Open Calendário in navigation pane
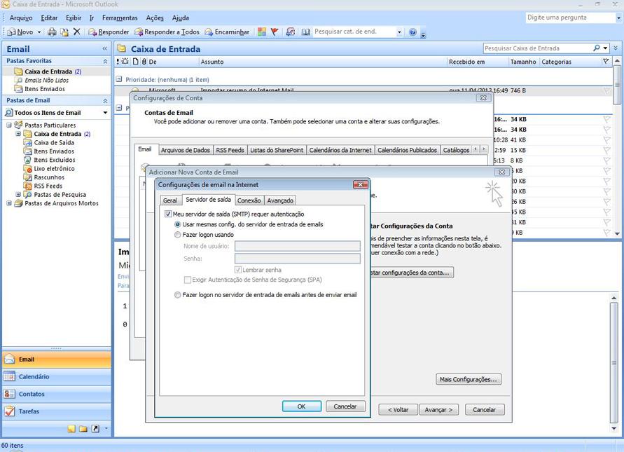The width and height of the screenshot is (624, 452). tap(57, 377)
